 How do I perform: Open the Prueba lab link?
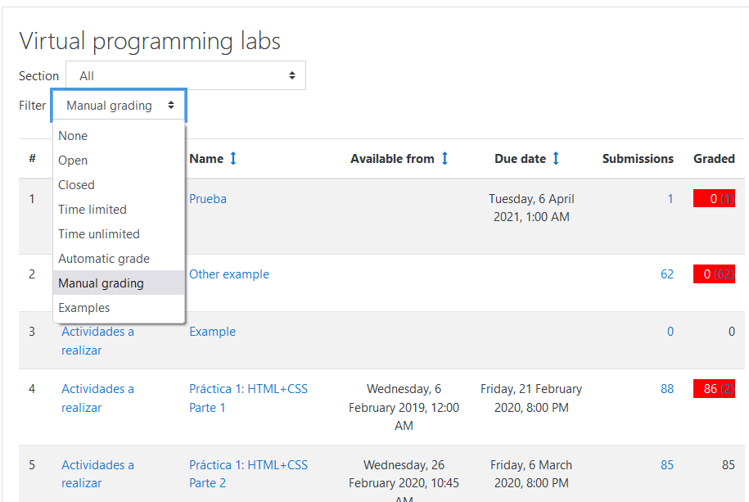(x=208, y=199)
